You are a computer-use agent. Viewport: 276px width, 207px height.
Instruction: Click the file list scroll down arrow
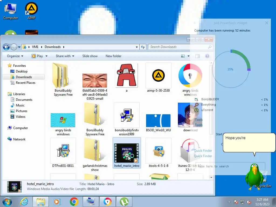click(211, 177)
